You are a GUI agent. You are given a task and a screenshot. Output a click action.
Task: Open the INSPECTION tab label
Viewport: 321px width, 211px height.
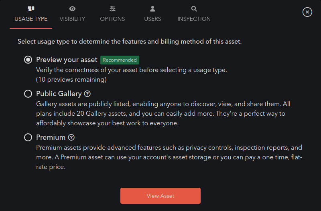click(x=194, y=19)
